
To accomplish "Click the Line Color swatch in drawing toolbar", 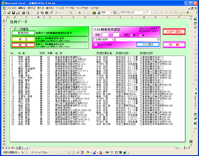I will click(x=94, y=152).
